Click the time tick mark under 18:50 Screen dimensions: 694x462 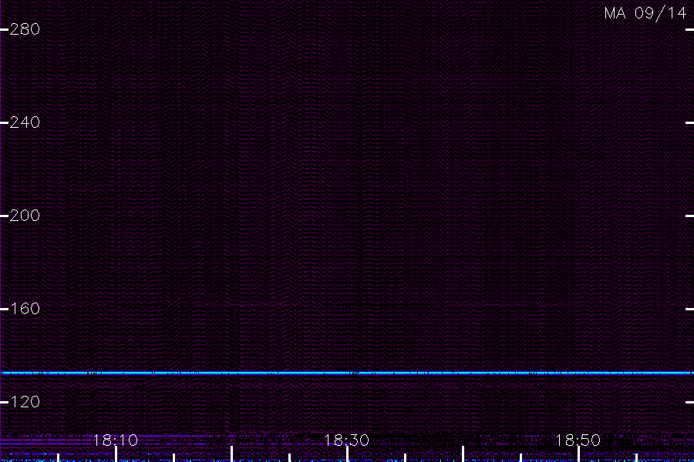click(578, 454)
